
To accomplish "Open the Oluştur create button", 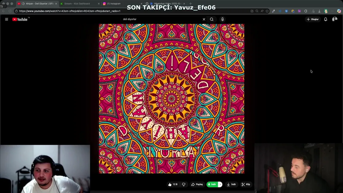I will (313, 19).
